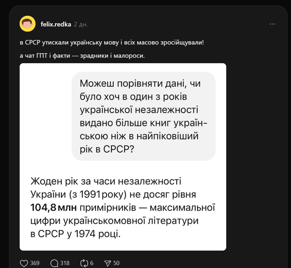Click the post line "а чат ГПТ і факти"

click(x=82, y=56)
